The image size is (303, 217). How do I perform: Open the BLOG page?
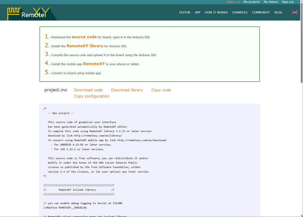click(x=278, y=12)
